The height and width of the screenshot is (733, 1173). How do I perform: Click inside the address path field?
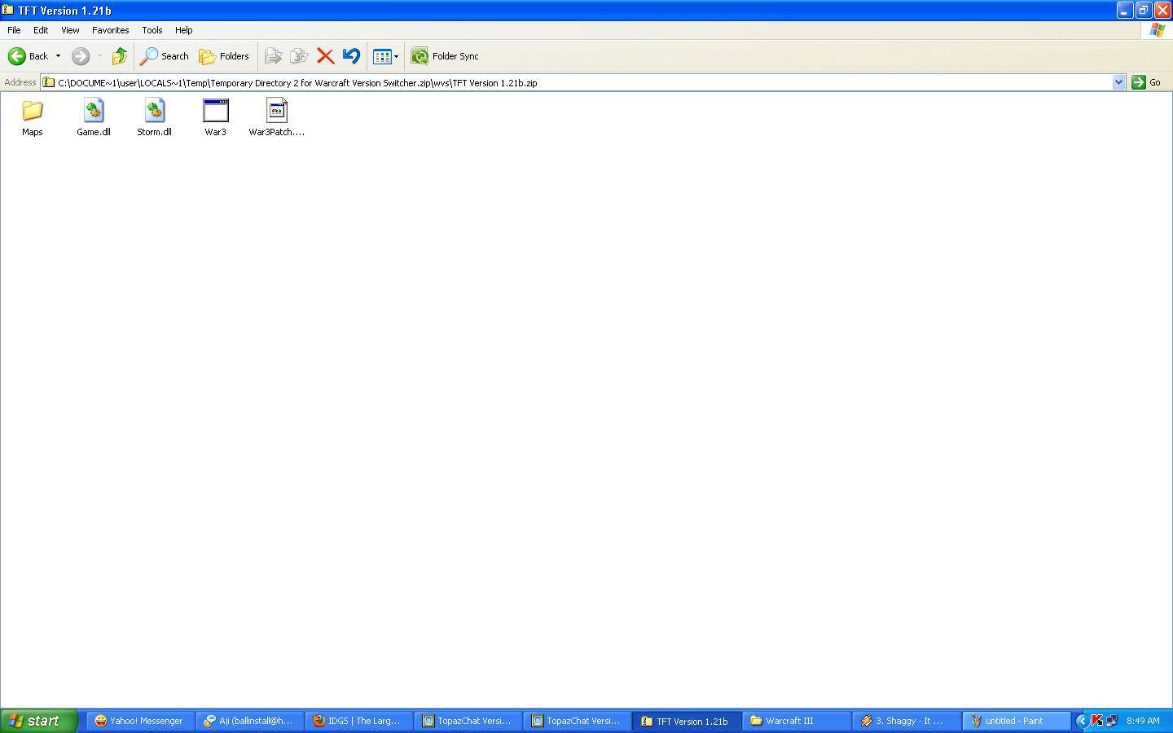[x=577, y=82]
